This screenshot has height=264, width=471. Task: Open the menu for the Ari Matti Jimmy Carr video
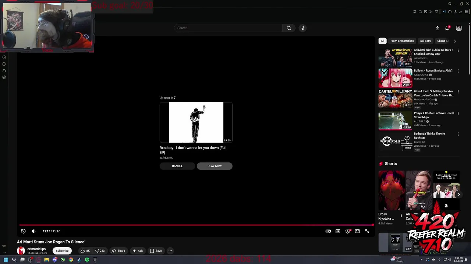tap(458, 50)
